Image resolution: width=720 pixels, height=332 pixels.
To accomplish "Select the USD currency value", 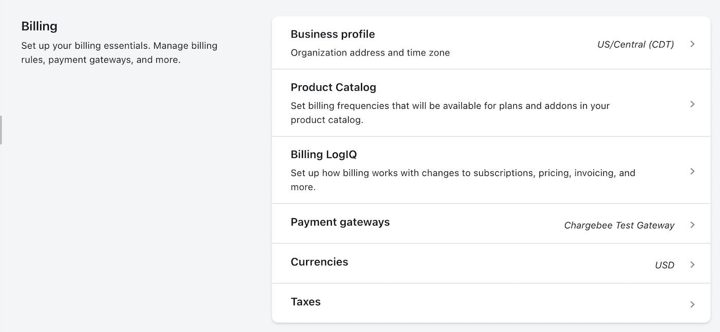I will point(664,265).
